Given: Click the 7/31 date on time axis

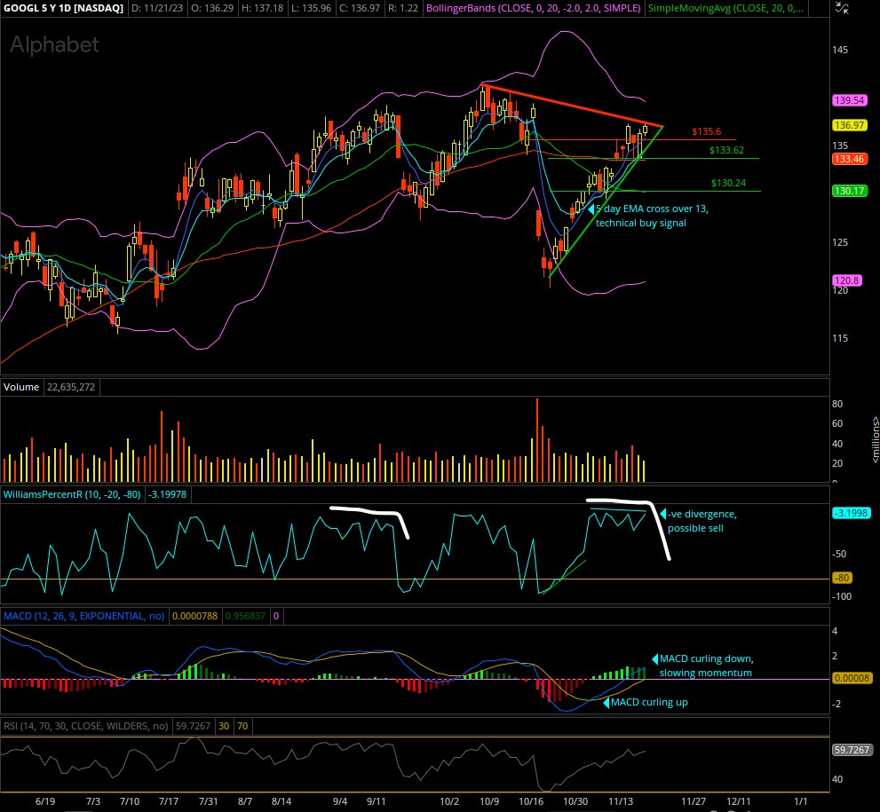Looking at the screenshot, I should pyautogui.click(x=208, y=801).
